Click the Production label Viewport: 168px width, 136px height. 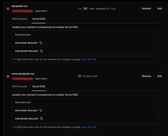90,76
